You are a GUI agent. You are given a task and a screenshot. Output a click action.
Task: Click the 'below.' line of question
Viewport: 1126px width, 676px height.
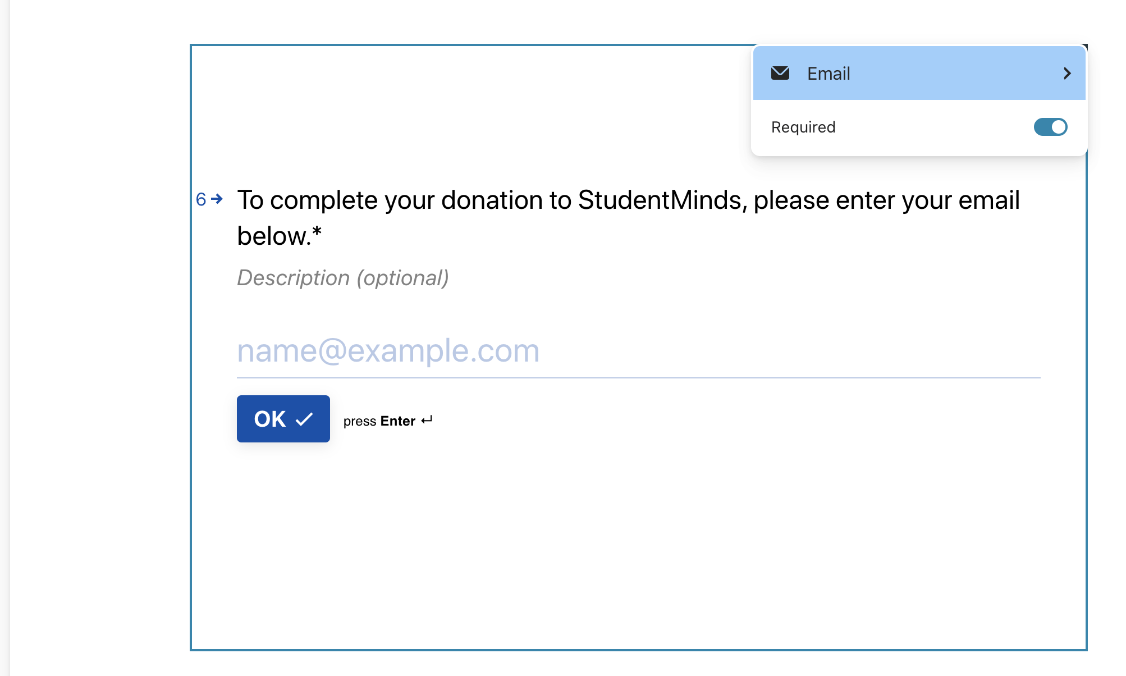coord(279,236)
